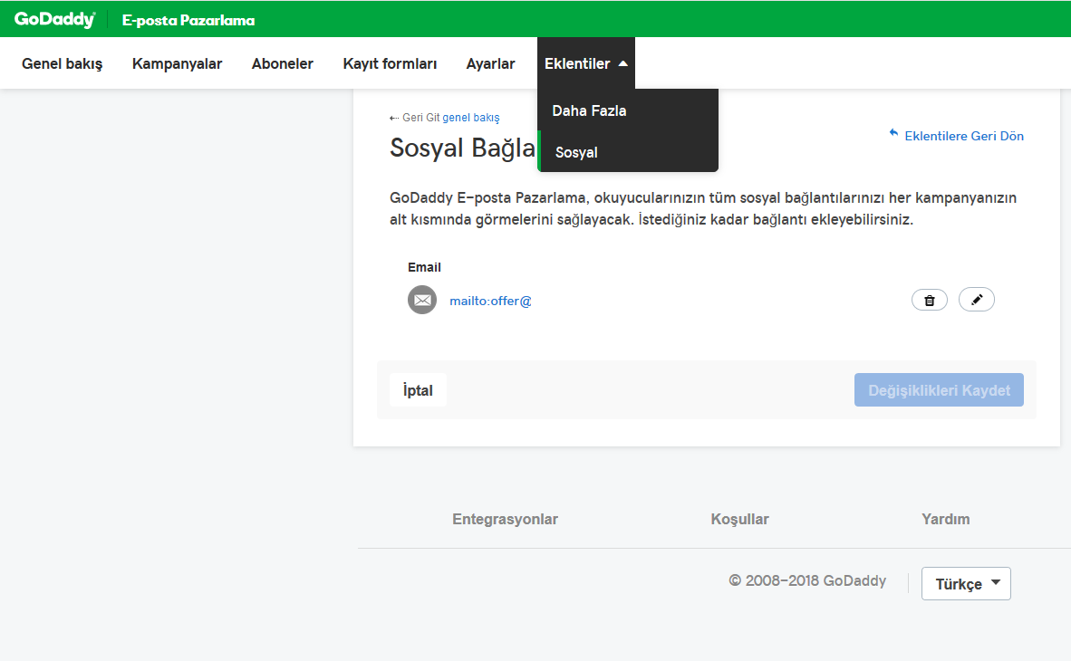The height and width of the screenshot is (661, 1071).
Task: Click the GoDaddy logo
Action: [54, 19]
